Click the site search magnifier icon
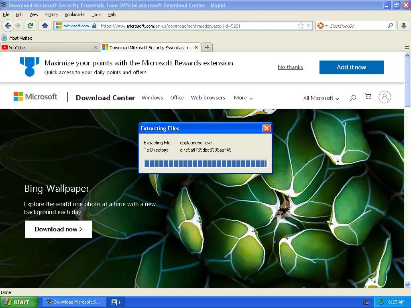 coord(353,98)
